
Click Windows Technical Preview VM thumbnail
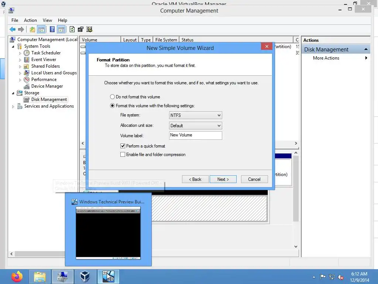tap(108, 233)
